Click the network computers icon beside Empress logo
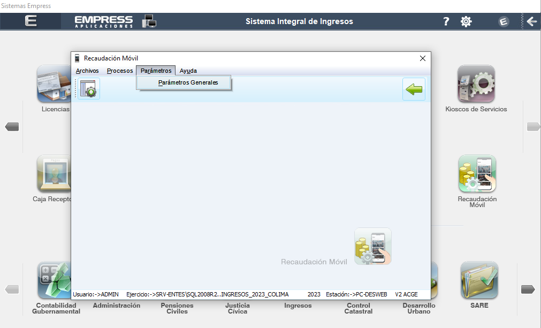541x328 pixels. coord(149,21)
